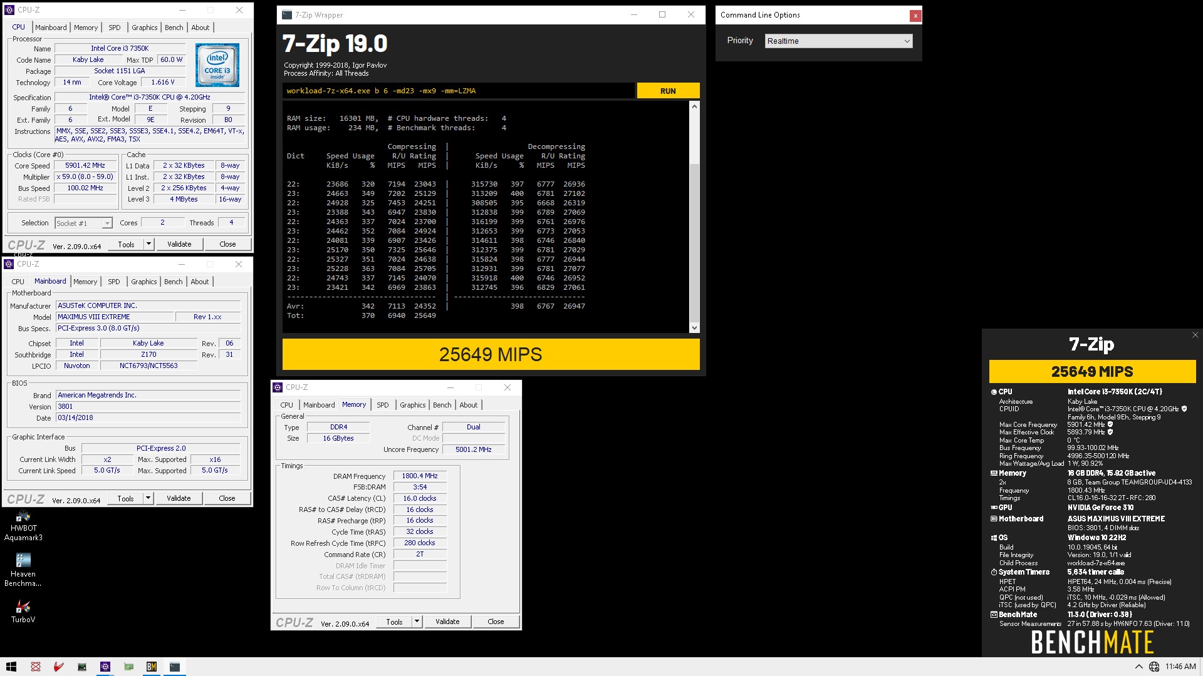Open the Socket #1 selection dropdown
Viewport: 1203px width, 676px height.
pos(83,223)
